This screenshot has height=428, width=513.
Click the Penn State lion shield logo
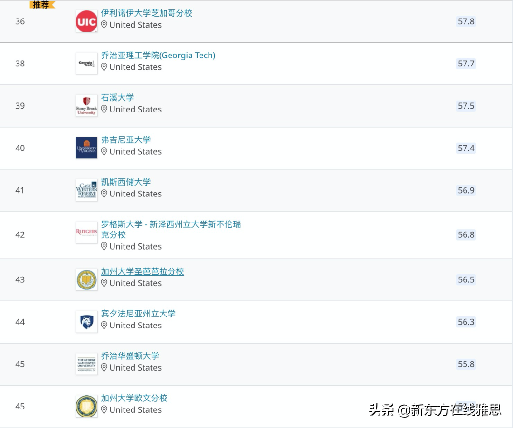(85, 322)
